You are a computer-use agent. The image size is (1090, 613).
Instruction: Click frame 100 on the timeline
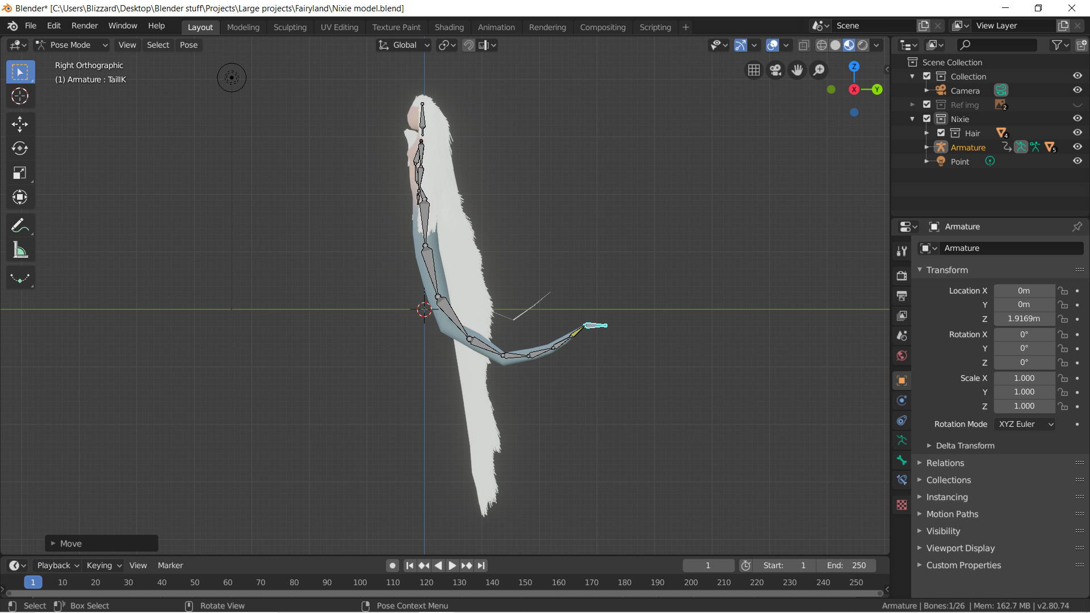pos(360,582)
